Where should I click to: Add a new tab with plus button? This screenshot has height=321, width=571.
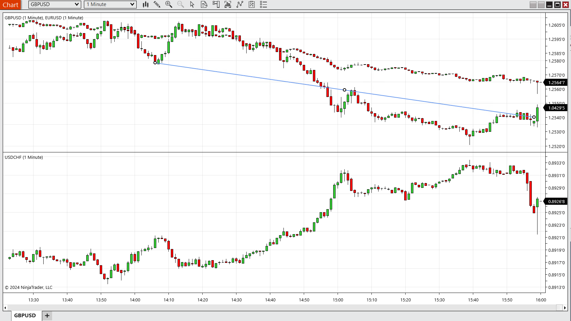tap(47, 316)
